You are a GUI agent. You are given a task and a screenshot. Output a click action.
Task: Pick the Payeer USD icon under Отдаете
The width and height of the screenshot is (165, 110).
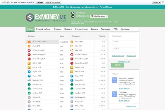click(x=29, y=72)
